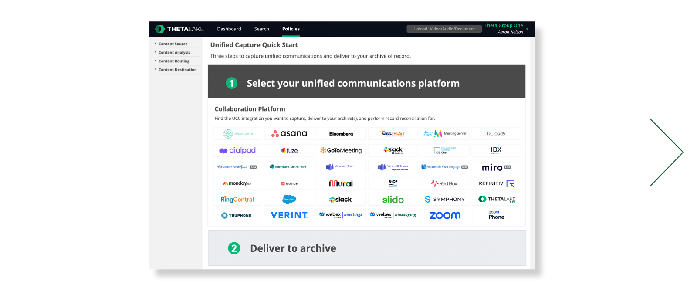Viewport: 697px width, 305px height.
Task: Select the Symphony tile
Action: [445, 200]
